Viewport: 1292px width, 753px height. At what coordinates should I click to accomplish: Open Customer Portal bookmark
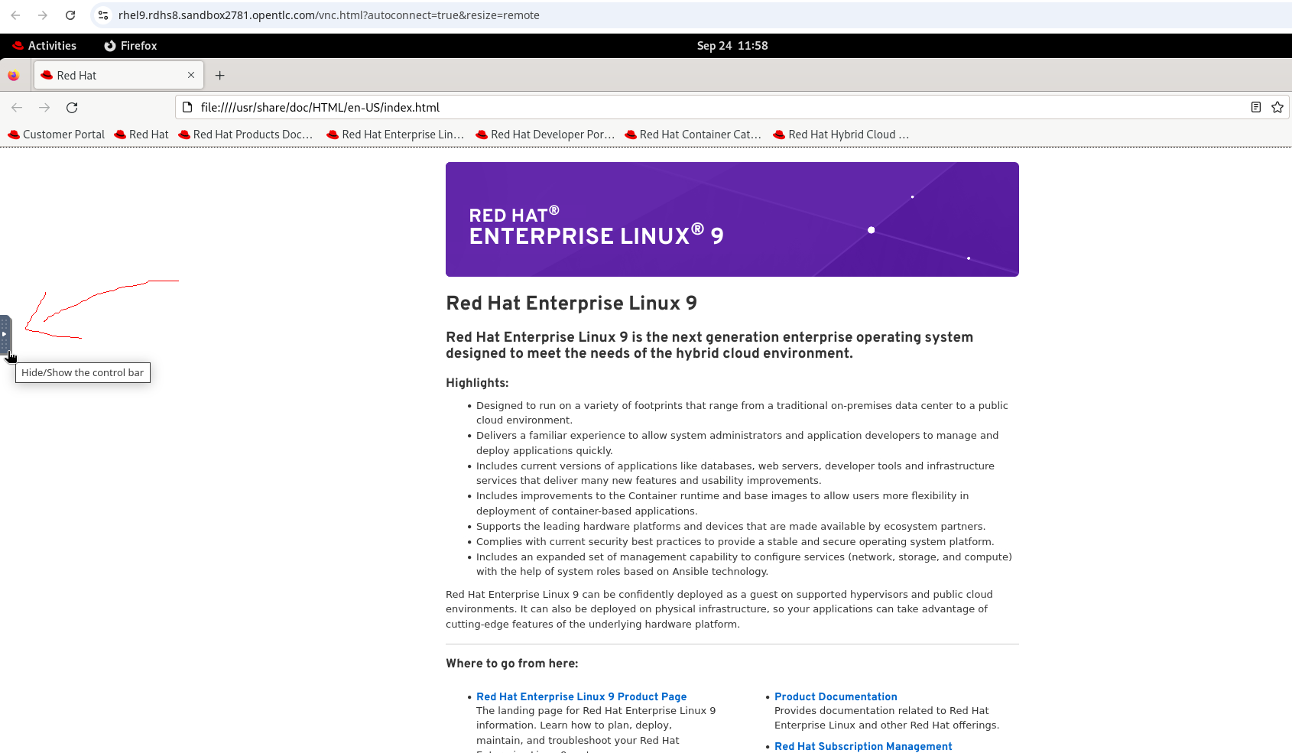pos(56,135)
